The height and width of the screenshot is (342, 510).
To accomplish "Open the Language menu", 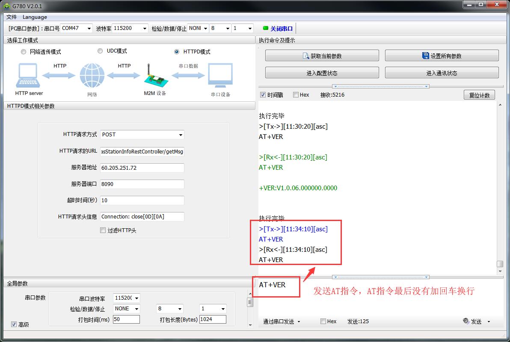I will tap(35, 17).
